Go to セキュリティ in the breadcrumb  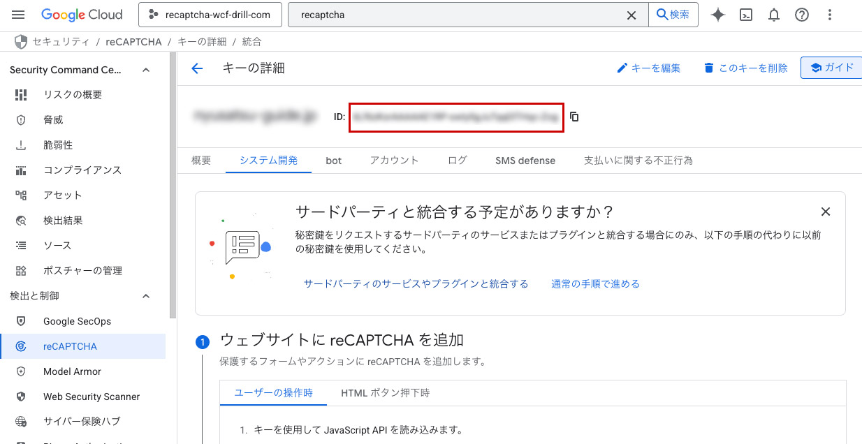[61, 42]
